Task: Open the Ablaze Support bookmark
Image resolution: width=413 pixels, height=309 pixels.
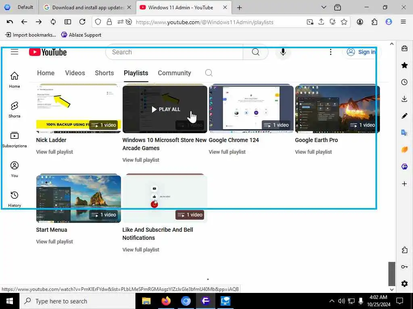Action: coord(81,35)
